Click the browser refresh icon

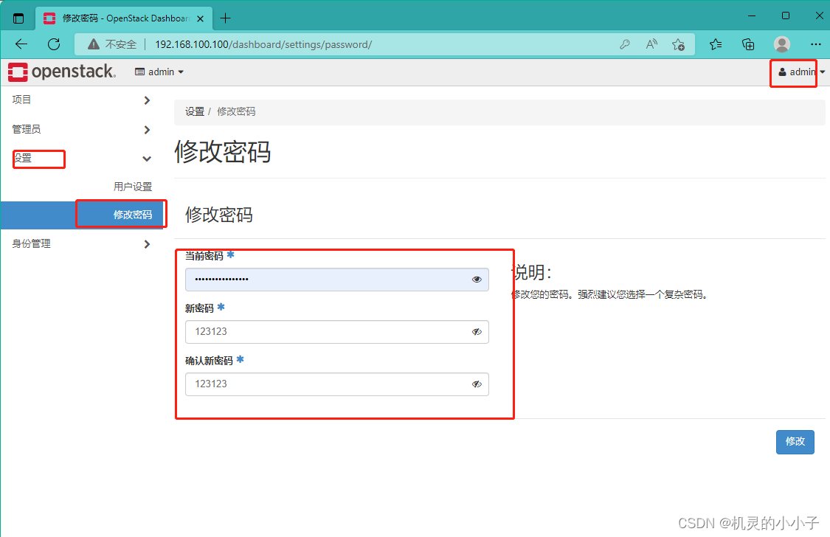click(x=53, y=44)
